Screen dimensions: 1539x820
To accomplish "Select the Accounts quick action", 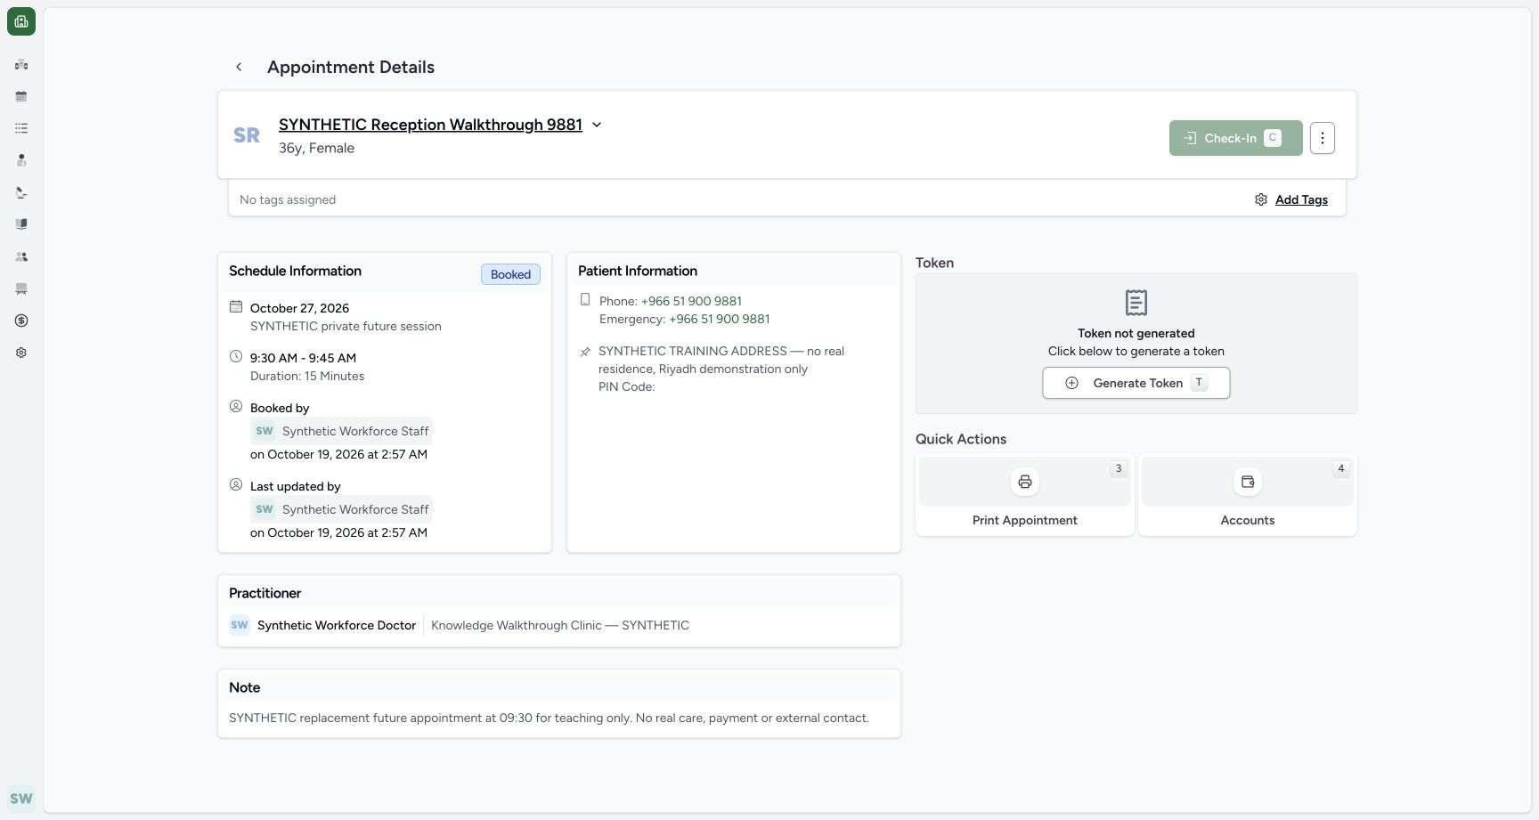I will click(1248, 495).
